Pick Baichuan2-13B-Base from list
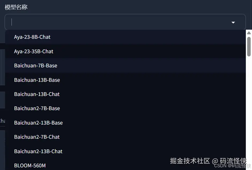The image size is (252, 170). click(38, 123)
